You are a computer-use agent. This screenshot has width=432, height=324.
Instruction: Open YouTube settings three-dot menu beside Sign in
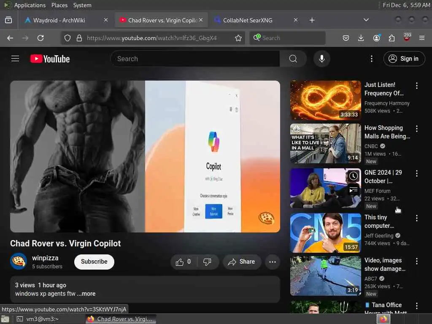click(371, 59)
